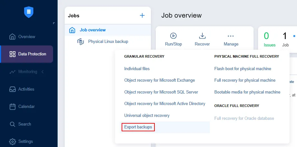Screen dimensions: 297x147
Task: Expand the Monitoring submenu chevron
Action: click(x=42, y=72)
